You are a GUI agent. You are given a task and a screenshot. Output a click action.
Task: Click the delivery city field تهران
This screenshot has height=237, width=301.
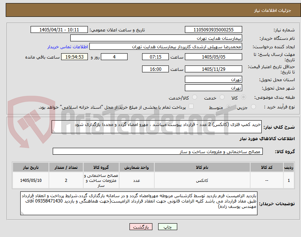click(214, 88)
